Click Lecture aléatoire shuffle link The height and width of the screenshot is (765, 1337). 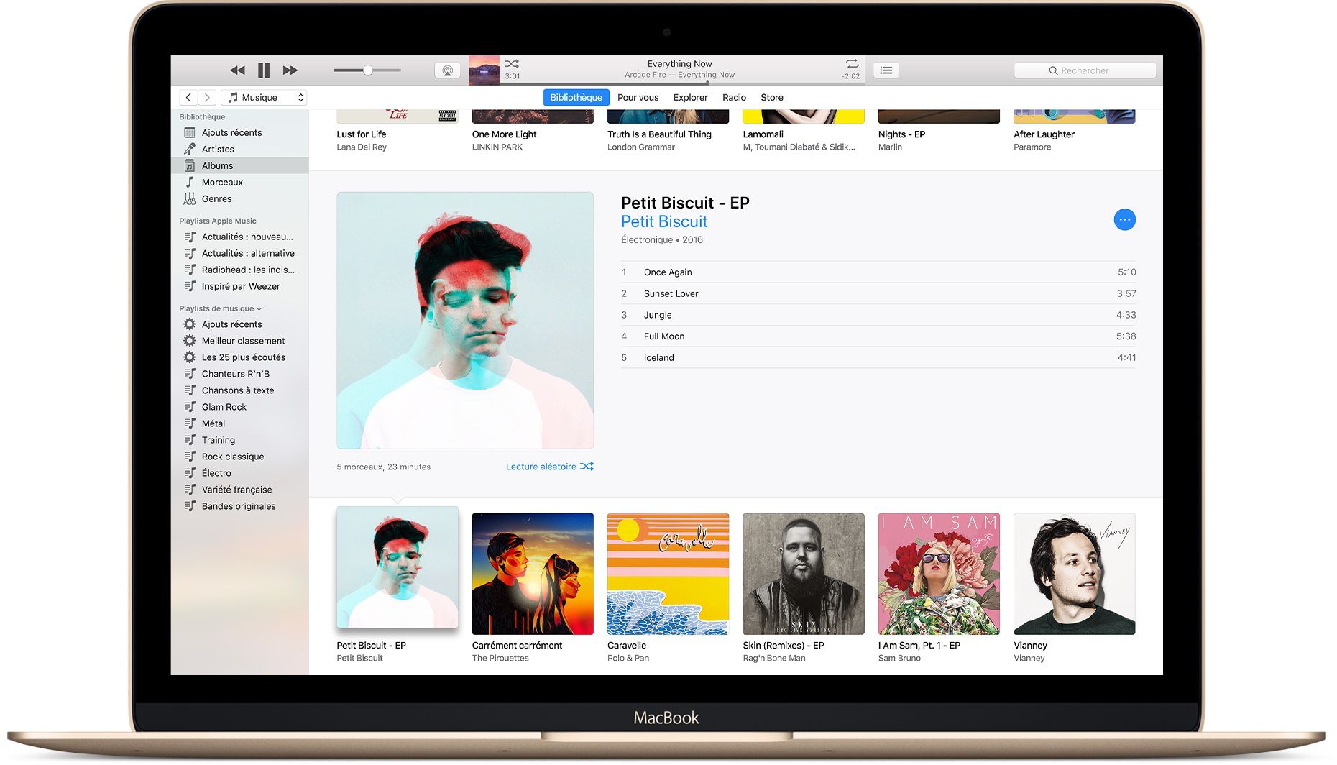point(549,467)
